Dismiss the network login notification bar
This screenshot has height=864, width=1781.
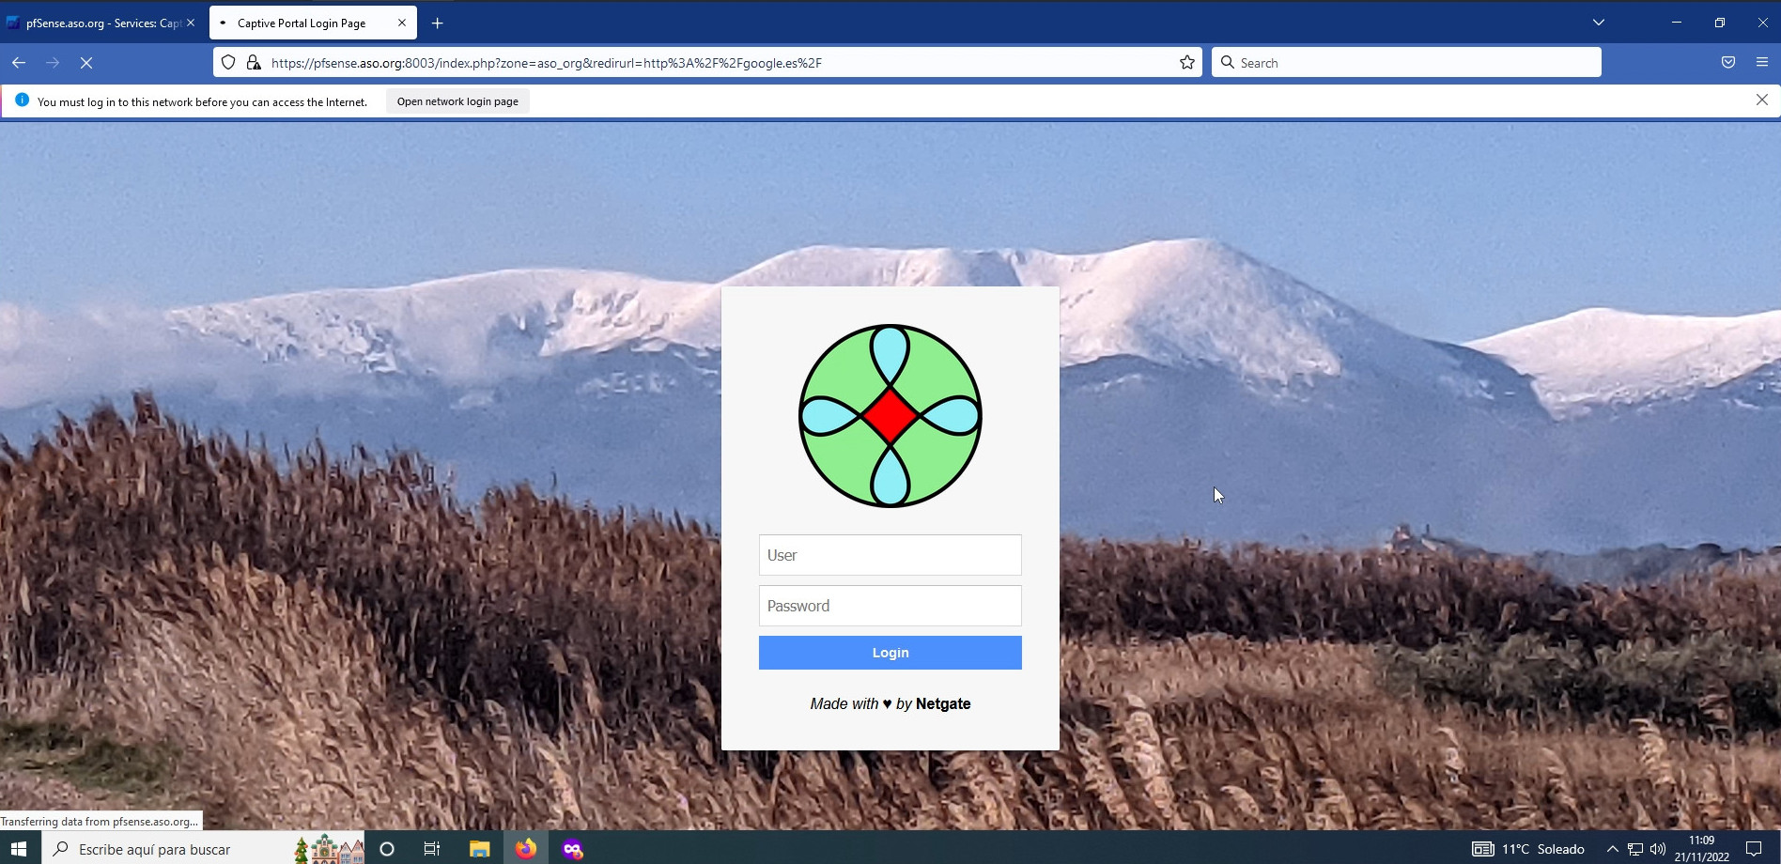pos(1761,100)
